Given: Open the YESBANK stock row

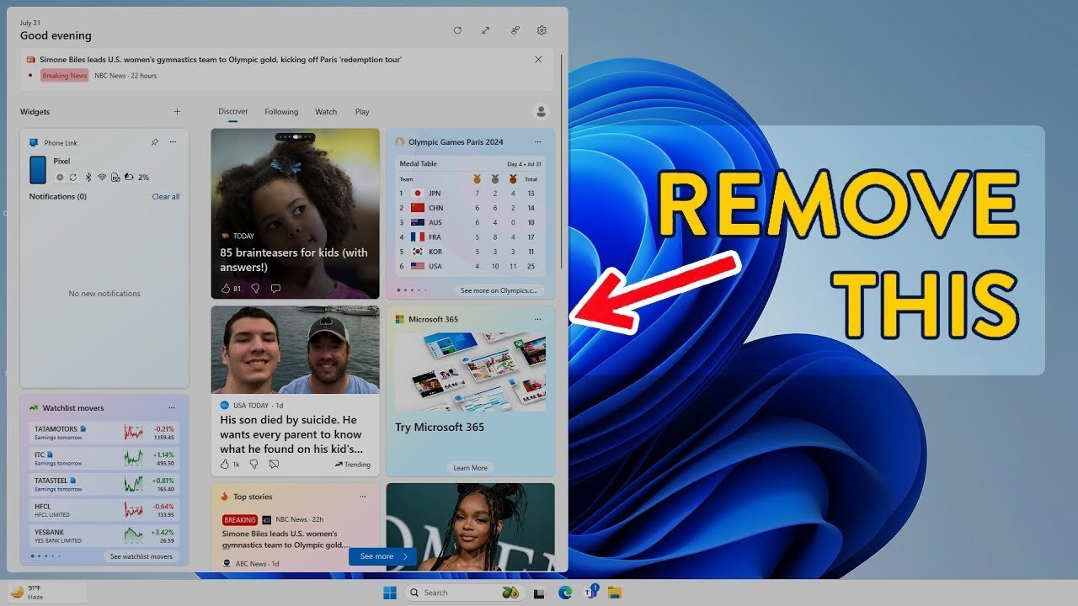Looking at the screenshot, I should [x=104, y=535].
